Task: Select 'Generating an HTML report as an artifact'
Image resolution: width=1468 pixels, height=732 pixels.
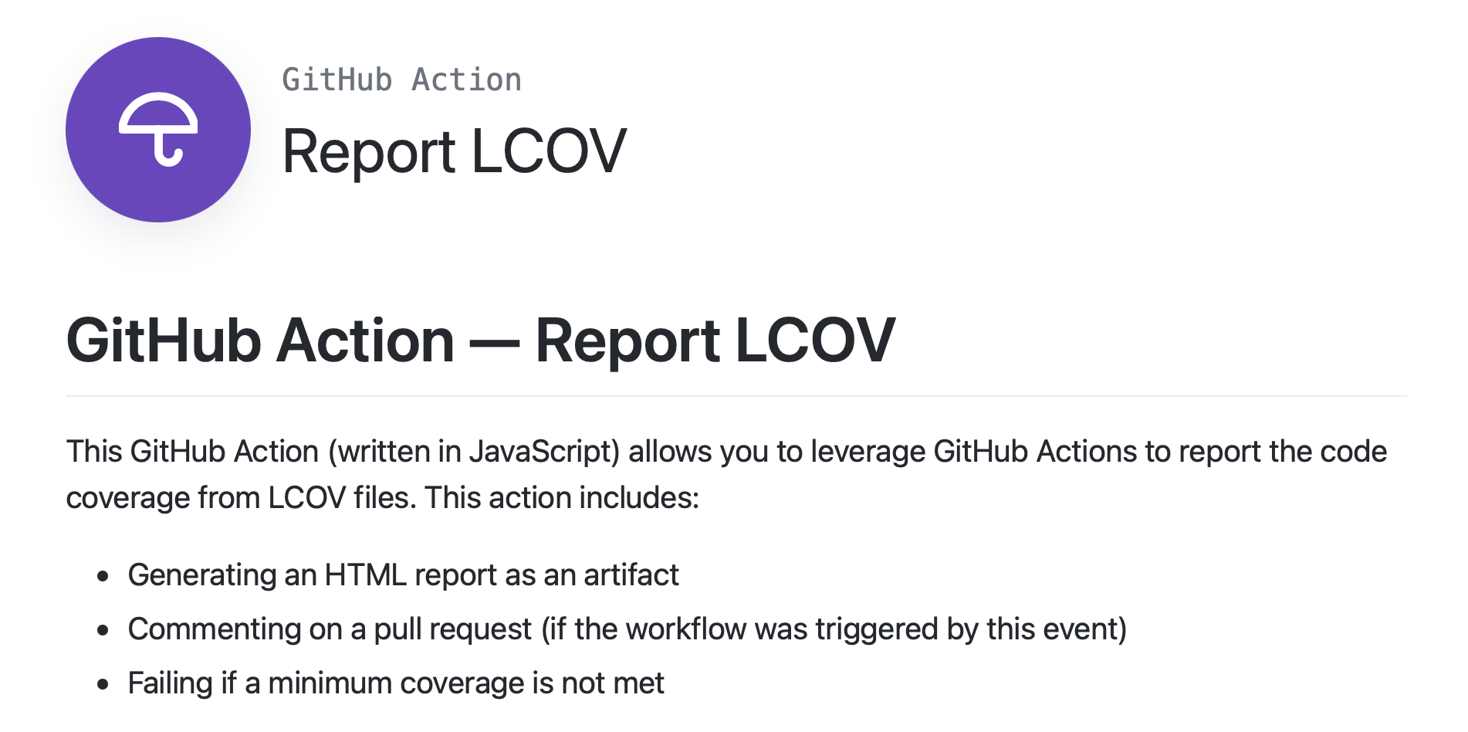Action: coord(403,575)
